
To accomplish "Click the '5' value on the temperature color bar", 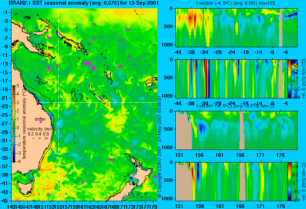I will tap(18, 85).
